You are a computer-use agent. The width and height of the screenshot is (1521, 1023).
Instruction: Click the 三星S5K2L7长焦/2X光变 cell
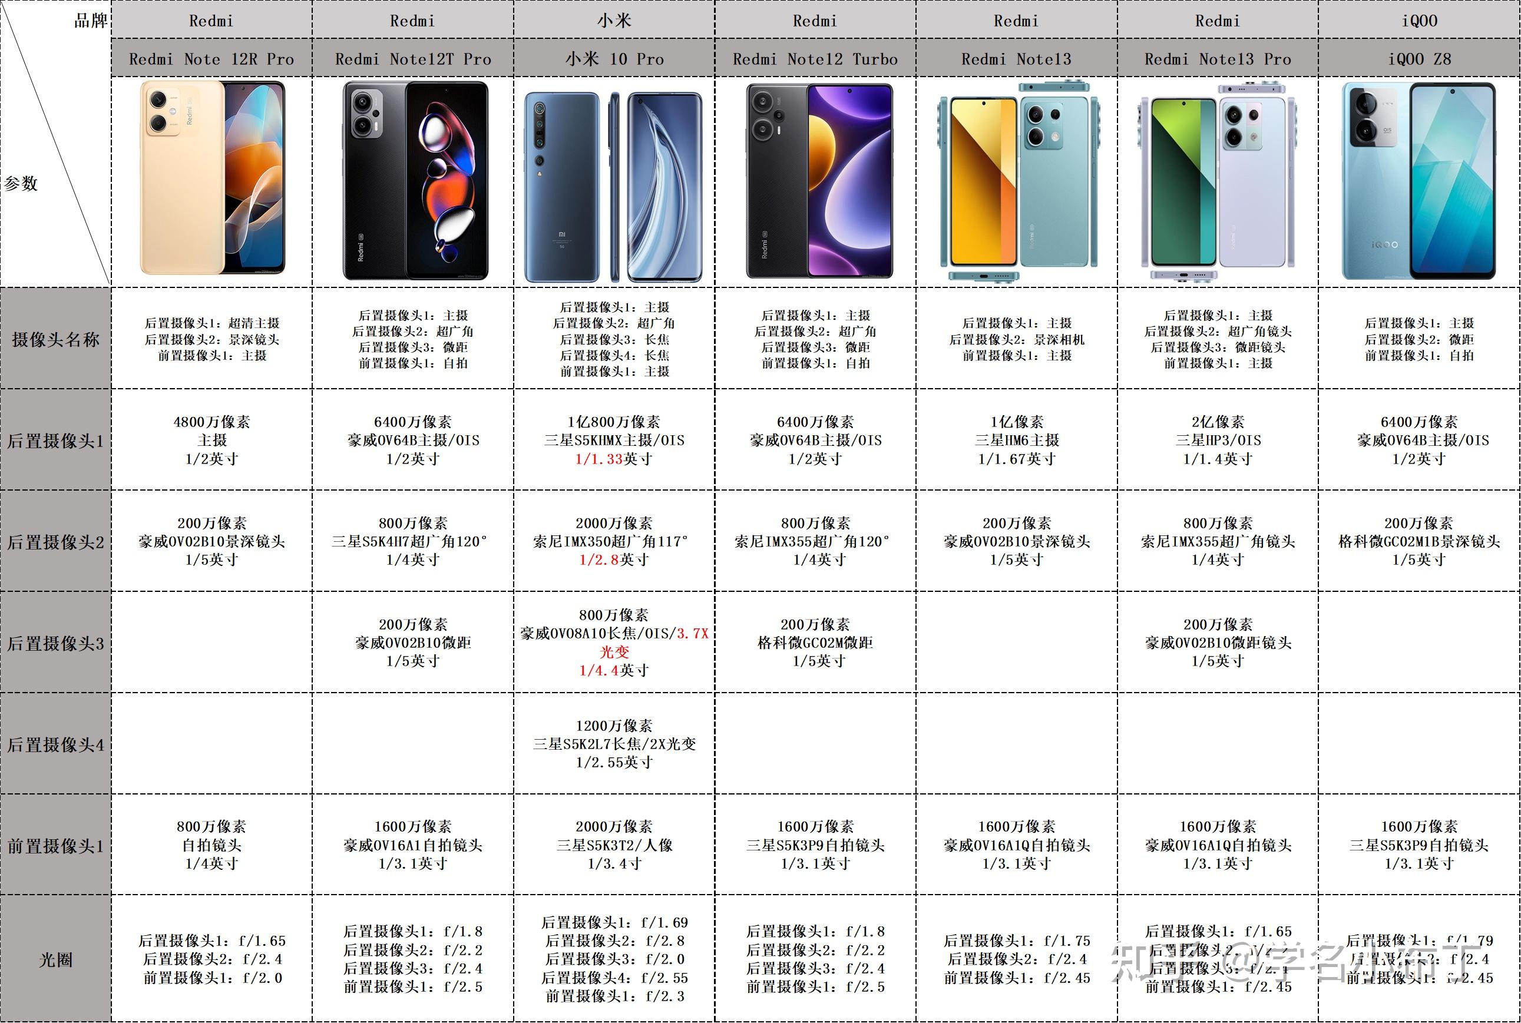coord(614,744)
